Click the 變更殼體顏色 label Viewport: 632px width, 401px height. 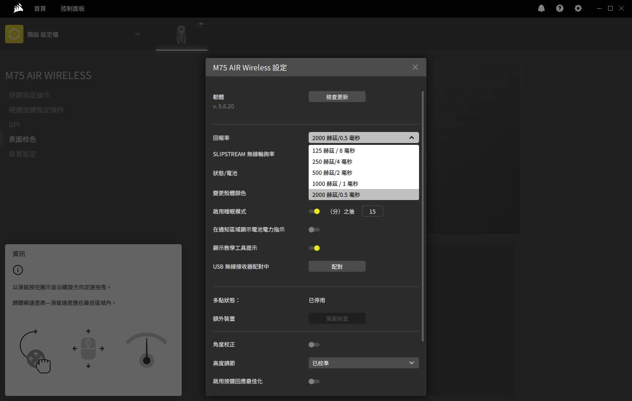point(230,193)
